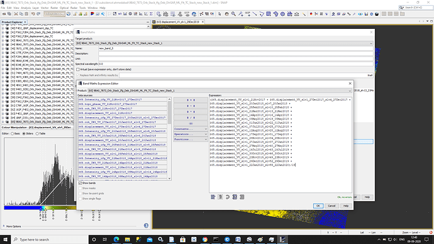Click the Windows Start button
The height and width of the screenshot is (244, 434).
[x=5, y=240]
